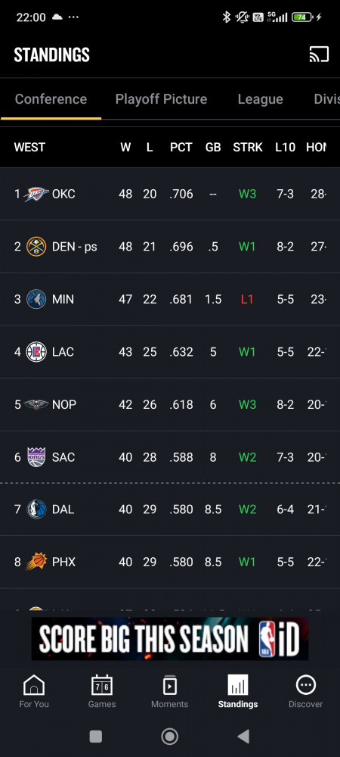Switch to the Playoff Picture tab
The width and height of the screenshot is (340, 757).
[x=162, y=99]
